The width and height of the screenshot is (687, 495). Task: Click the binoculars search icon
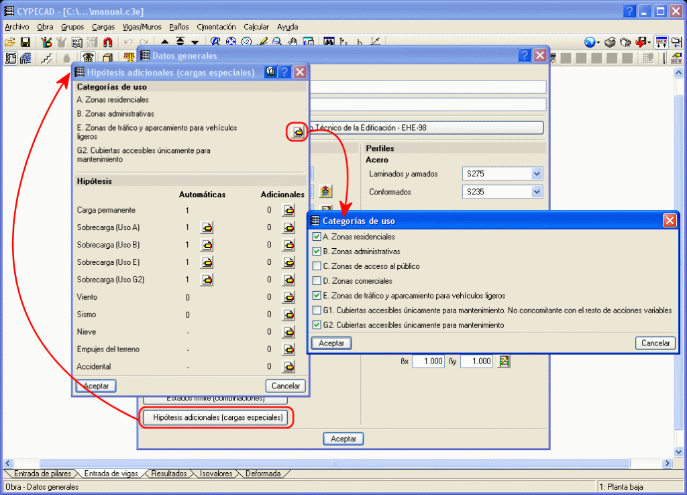329,42
